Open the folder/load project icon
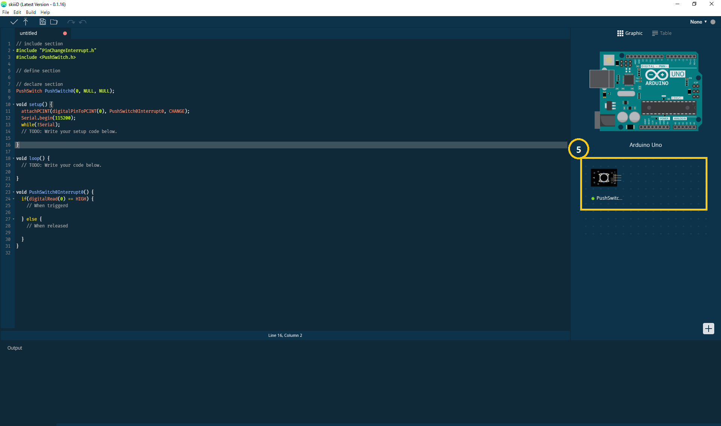Viewport: 721px width, 426px height. tap(54, 21)
